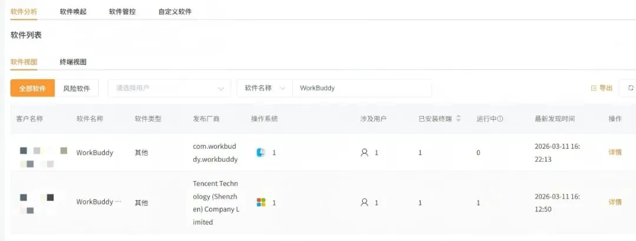Click the 全部软件 filter button
636x241 pixels.
pyautogui.click(x=32, y=88)
